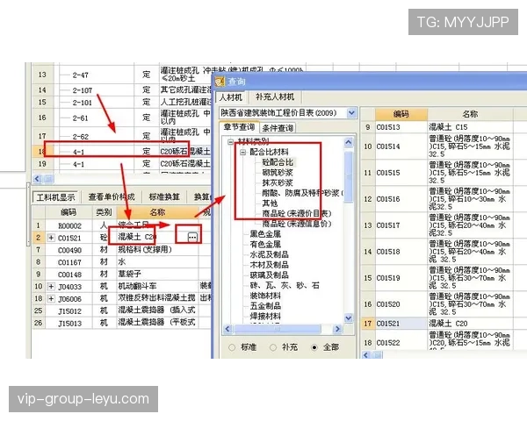Click the 类别 header in 工料机 table

pos(104,212)
